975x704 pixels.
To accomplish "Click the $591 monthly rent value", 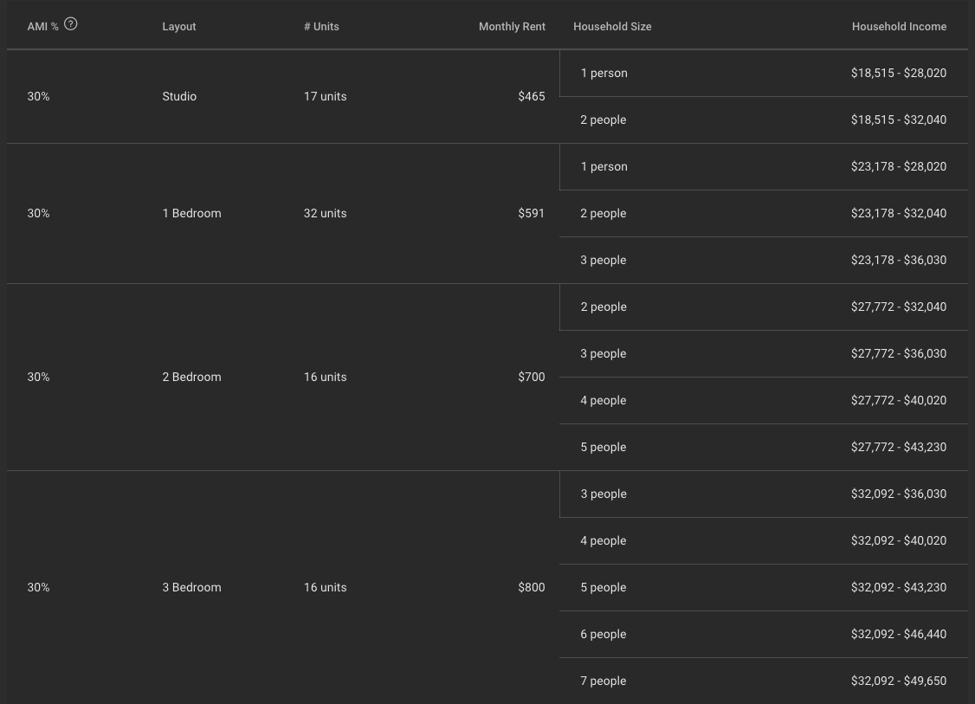I will tap(531, 213).
